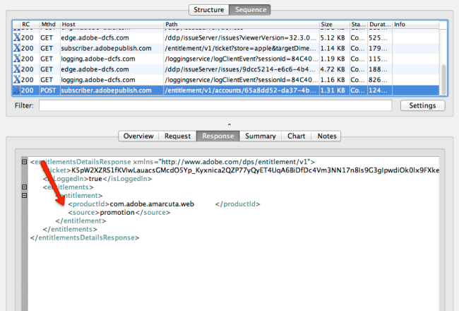Click the 4.72 KB size cell
The image size is (459, 311).
click(x=333, y=69)
